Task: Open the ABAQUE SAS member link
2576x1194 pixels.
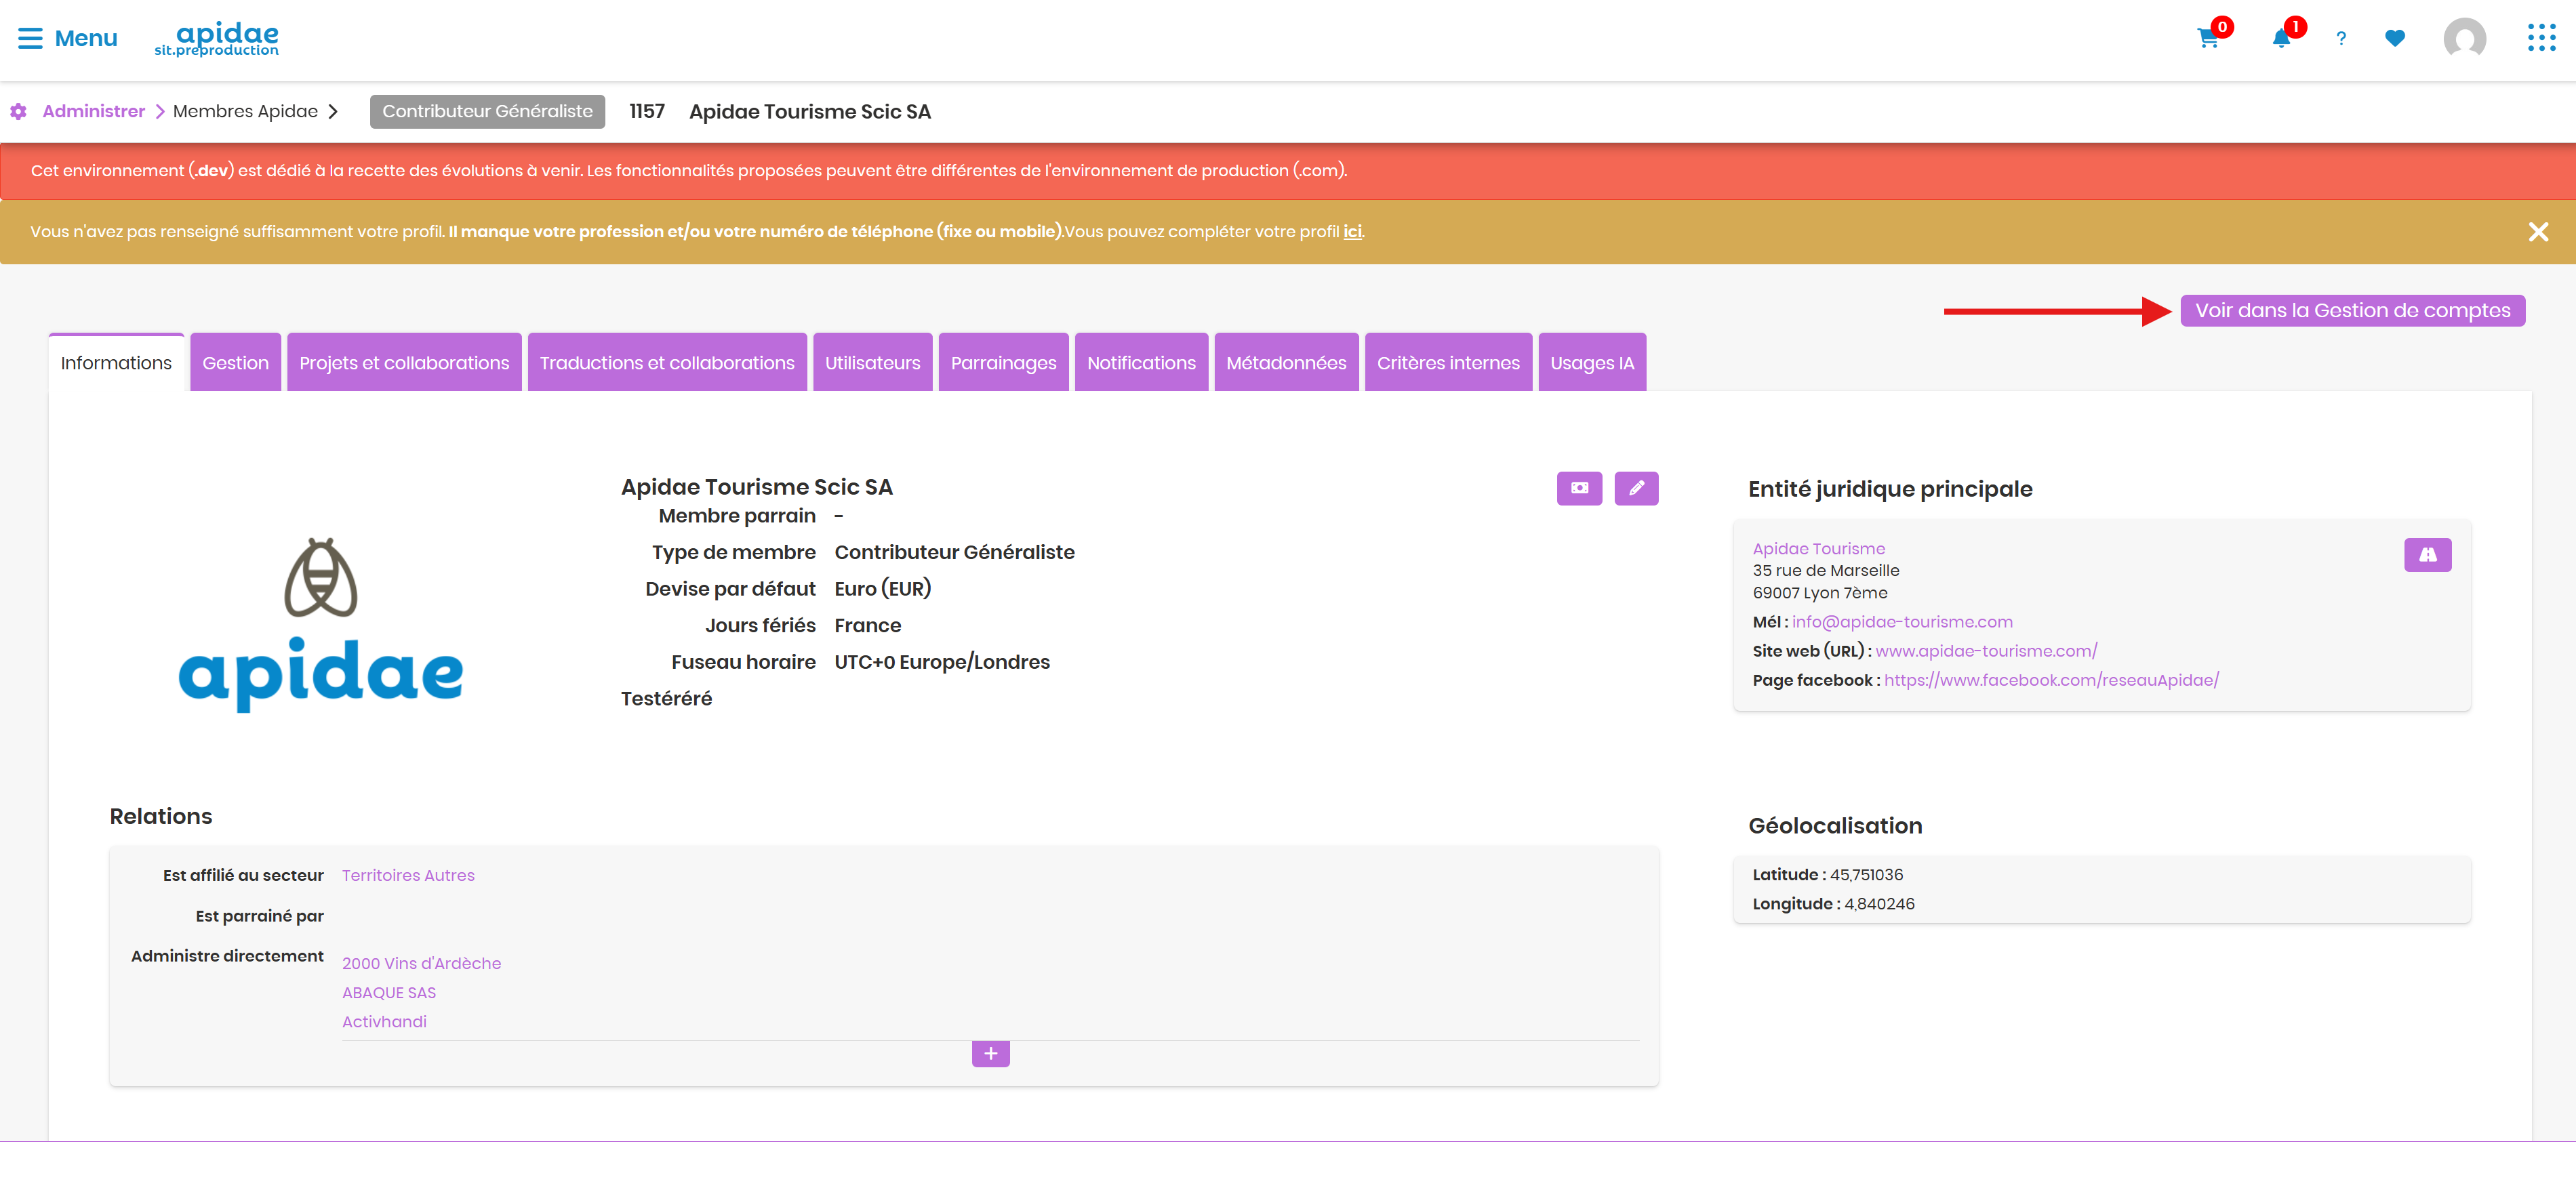Action: click(x=389, y=992)
